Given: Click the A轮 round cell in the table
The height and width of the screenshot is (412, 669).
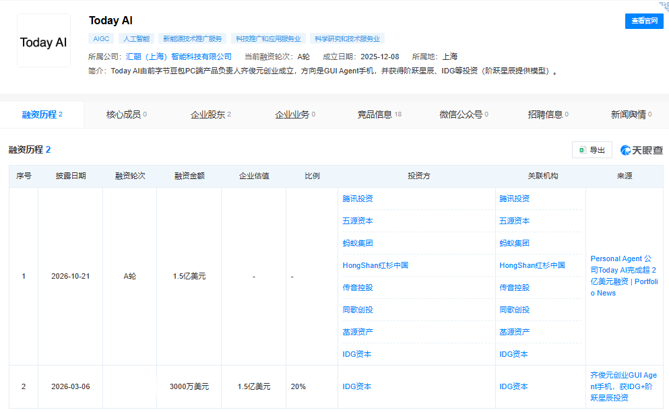Looking at the screenshot, I should click(130, 277).
